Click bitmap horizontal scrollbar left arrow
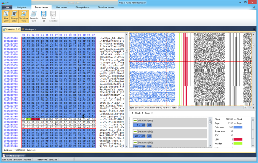The width and height of the screenshot is (258, 163). 180,107
